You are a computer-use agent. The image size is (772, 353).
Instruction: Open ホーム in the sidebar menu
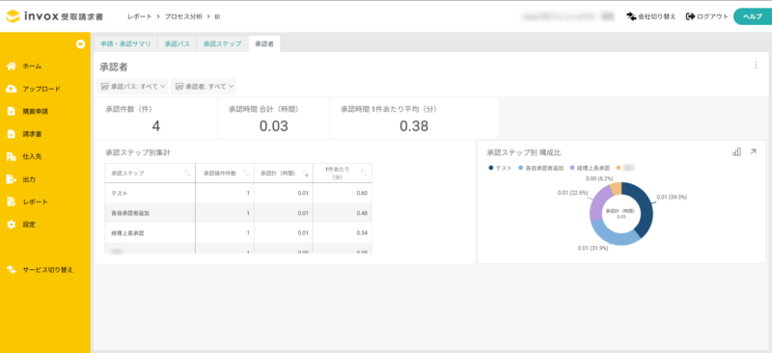click(32, 66)
